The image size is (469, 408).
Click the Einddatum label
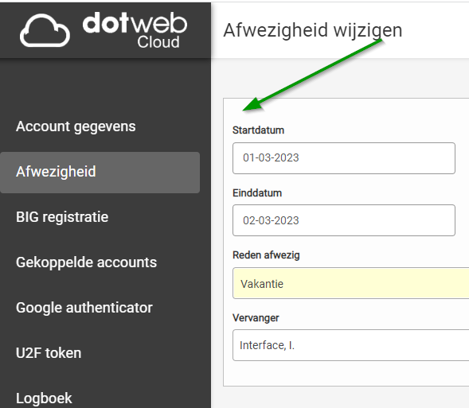257,193
